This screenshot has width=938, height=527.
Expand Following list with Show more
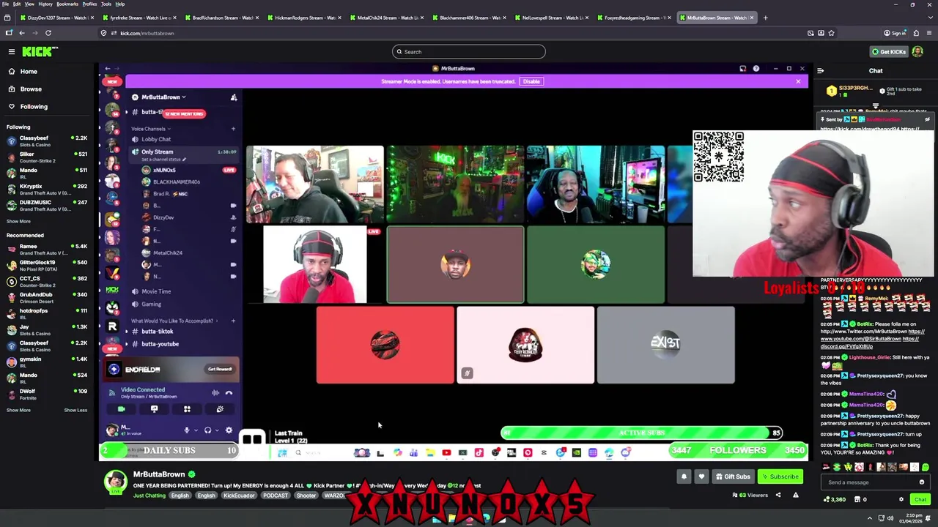(x=18, y=221)
